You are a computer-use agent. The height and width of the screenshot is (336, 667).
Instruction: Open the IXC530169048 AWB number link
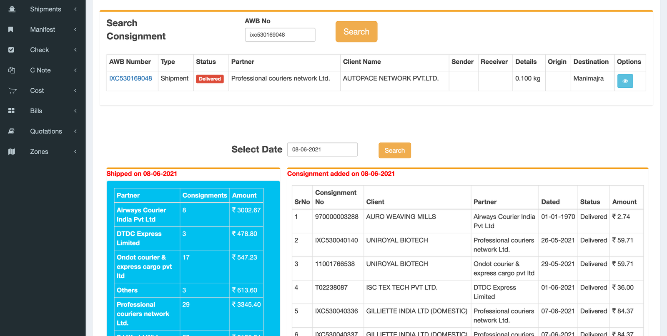130,78
